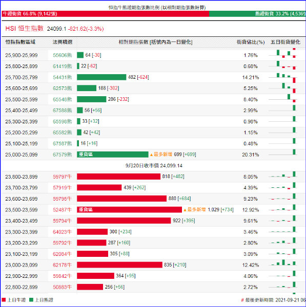Click the green 重貨區 bar in the 25,000-25,099 row
This screenshot has width=306, height=307.
point(113,155)
